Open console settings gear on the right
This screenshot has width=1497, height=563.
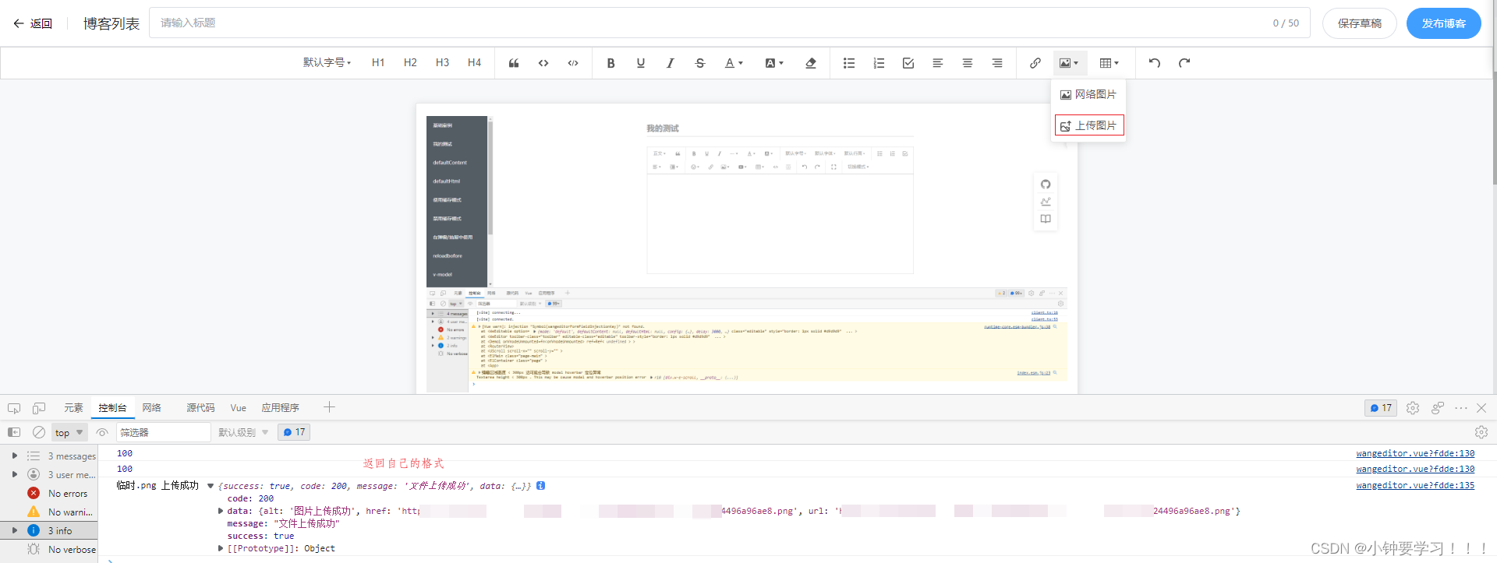(x=1481, y=432)
